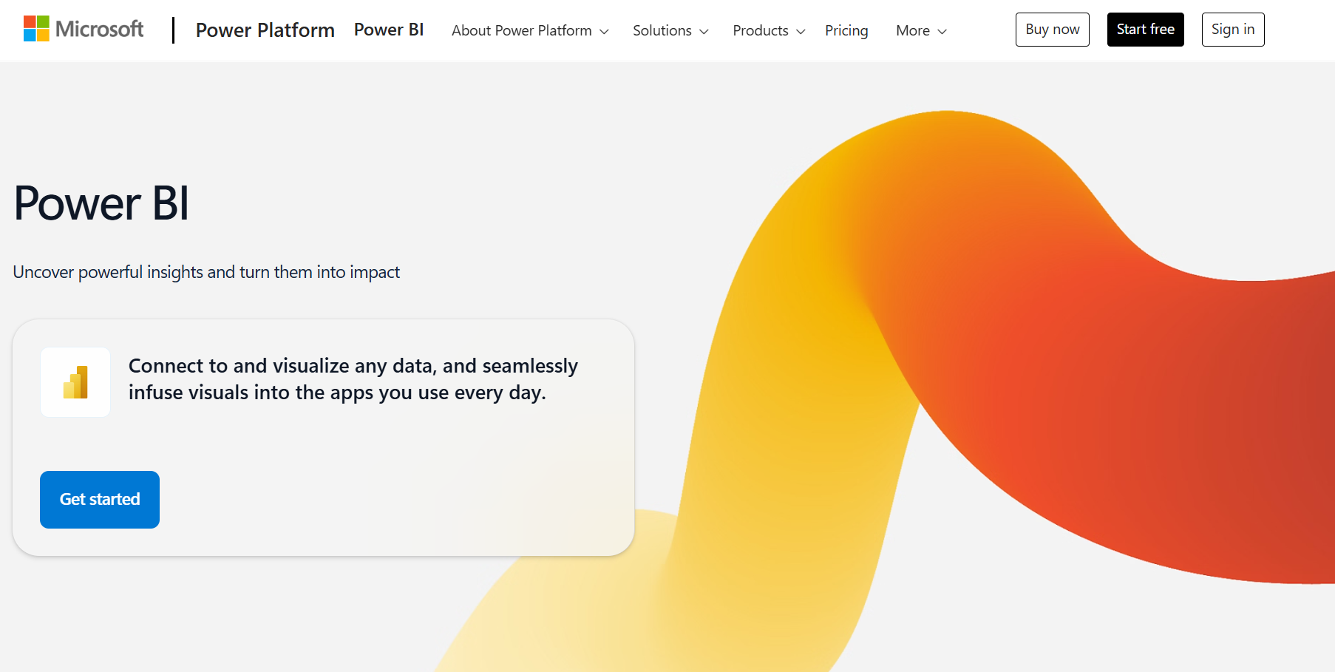Viewport: 1335px width, 672px height.
Task: Select the Power BI navigation tab
Action: coord(389,29)
